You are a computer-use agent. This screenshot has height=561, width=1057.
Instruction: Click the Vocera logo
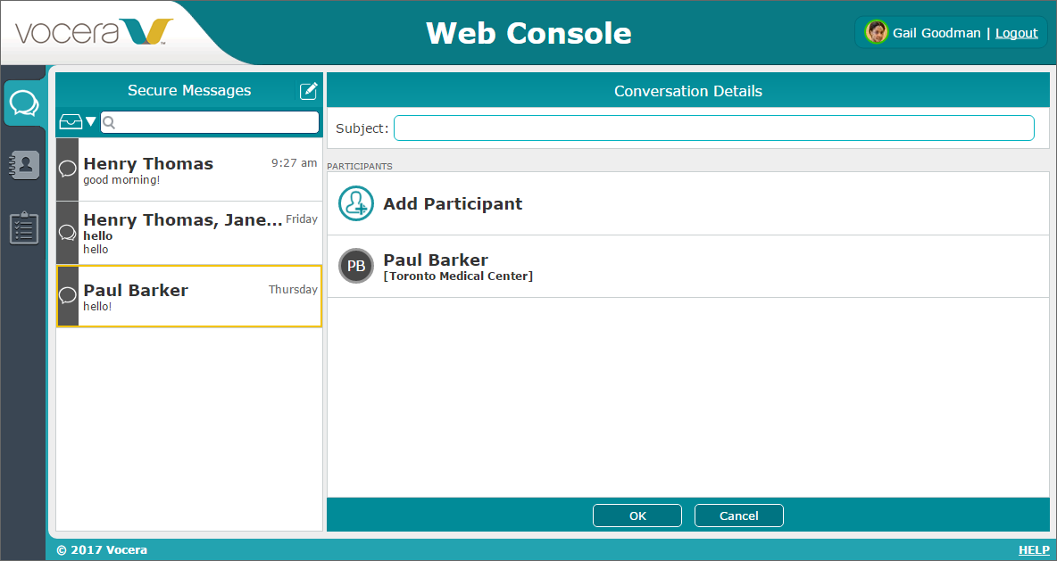pyautogui.click(x=95, y=31)
